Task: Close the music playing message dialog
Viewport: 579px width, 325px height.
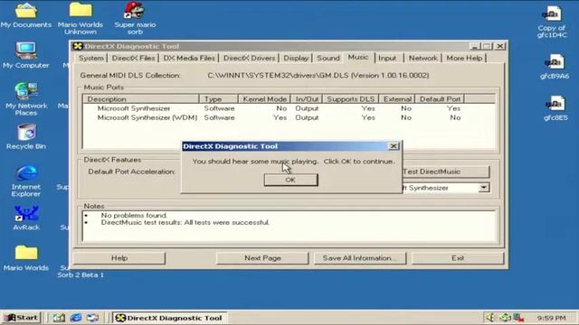Action: [x=394, y=146]
